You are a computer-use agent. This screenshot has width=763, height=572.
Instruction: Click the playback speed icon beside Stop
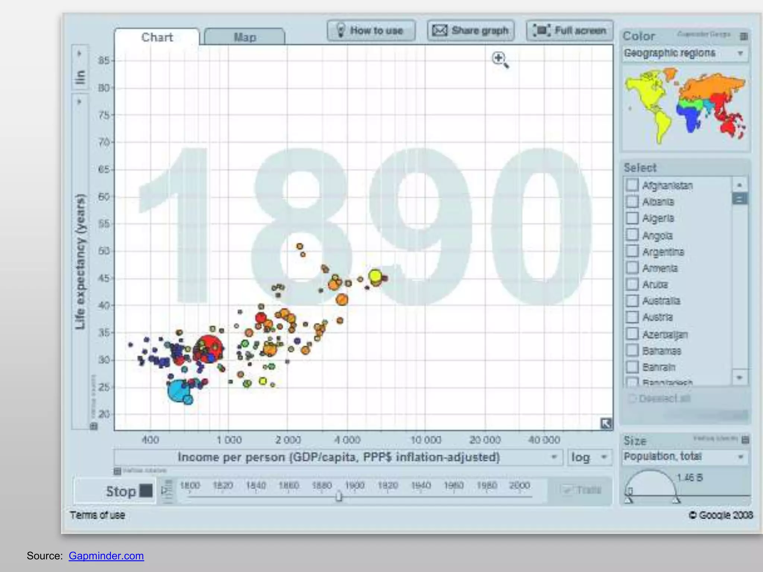coord(167,491)
